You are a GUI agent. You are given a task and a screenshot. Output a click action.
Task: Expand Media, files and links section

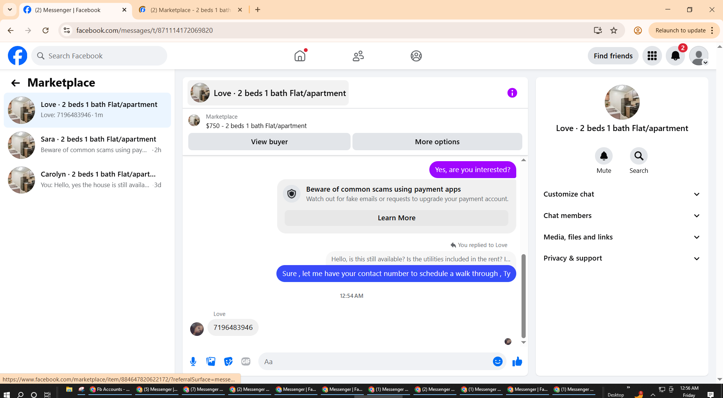tap(622, 237)
